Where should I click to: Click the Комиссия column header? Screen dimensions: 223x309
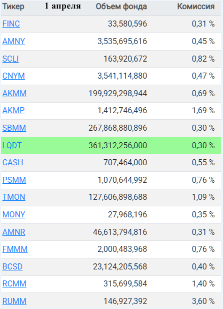pyautogui.click(x=196, y=7)
